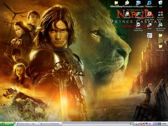Switch to Planet Lepote taskbar window
The height and width of the screenshot is (126, 168).
(27, 124)
